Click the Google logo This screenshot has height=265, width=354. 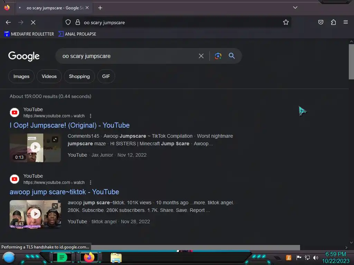click(x=24, y=56)
